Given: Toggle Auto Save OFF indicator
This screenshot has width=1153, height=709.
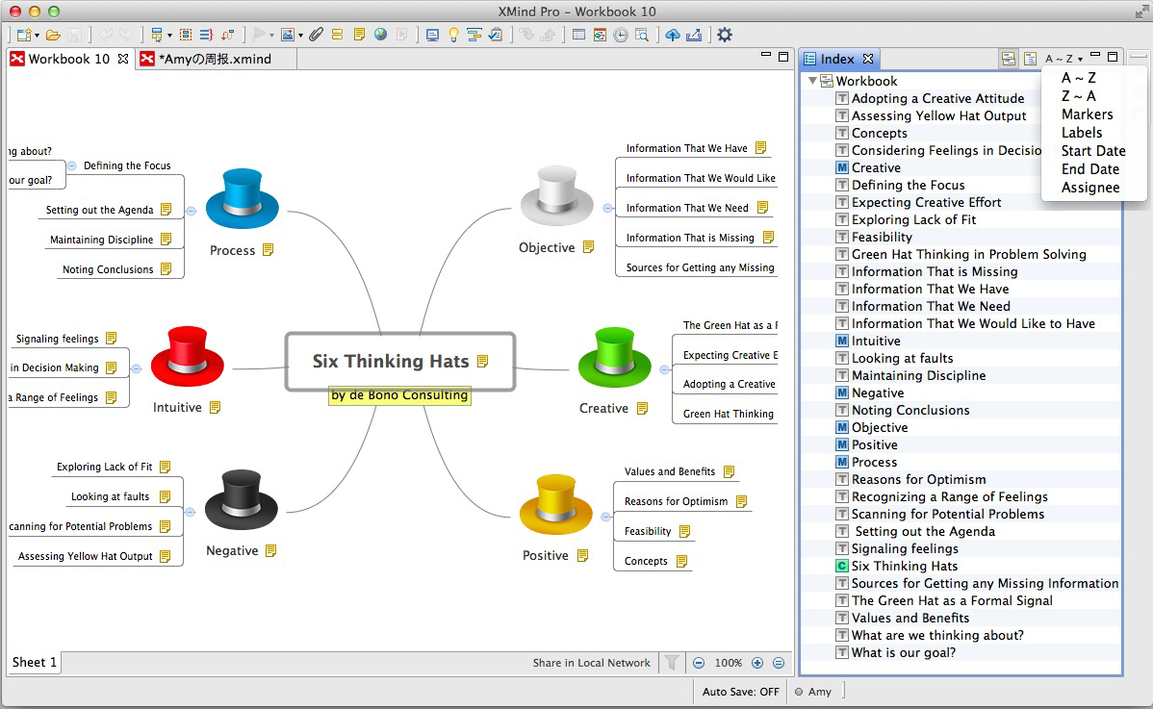Looking at the screenshot, I should [740, 692].
